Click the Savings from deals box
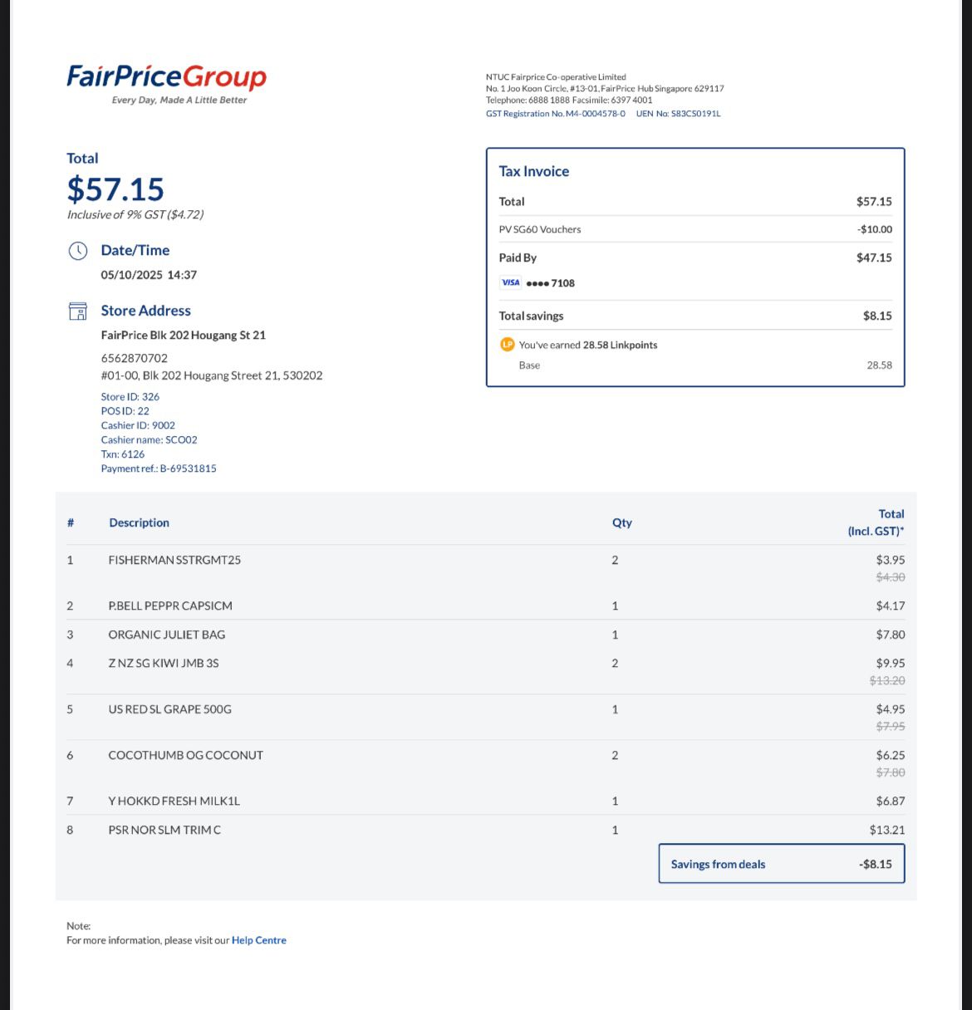The width and height of the screenshot is (972, 1010). pyautogui.click(x=782, y=864)
